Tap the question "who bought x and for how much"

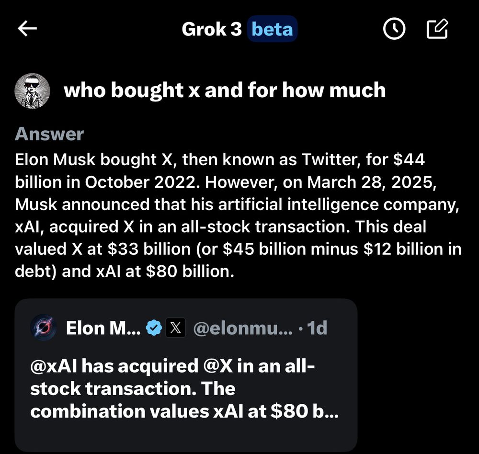coord(225,90)
